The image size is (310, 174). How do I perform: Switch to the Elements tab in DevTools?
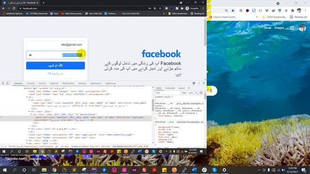pos(18,84)
